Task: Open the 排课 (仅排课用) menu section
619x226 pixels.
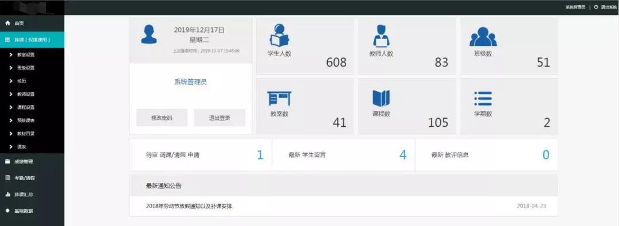Action: tap(32, 40)
